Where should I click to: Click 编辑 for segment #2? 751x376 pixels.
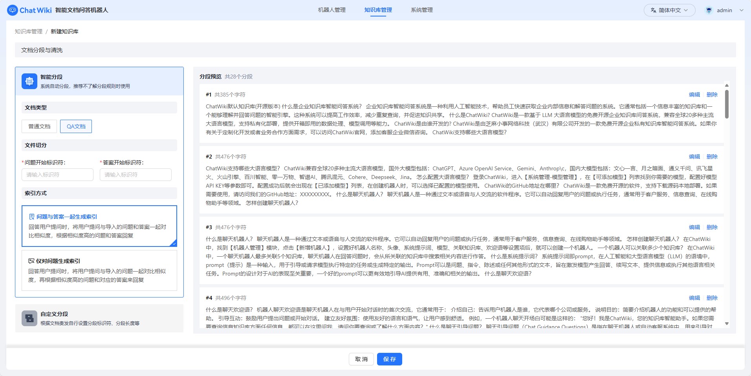(694, 157)
